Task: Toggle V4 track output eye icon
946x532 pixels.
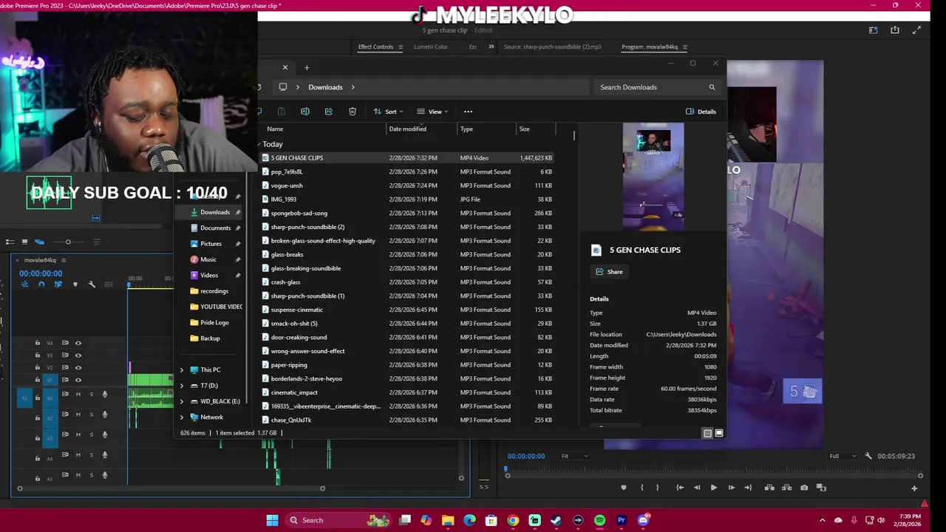Action: tap(78, 343)
